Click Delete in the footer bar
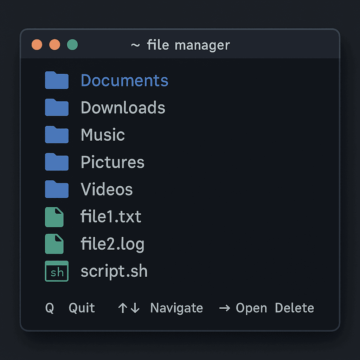 294,308
